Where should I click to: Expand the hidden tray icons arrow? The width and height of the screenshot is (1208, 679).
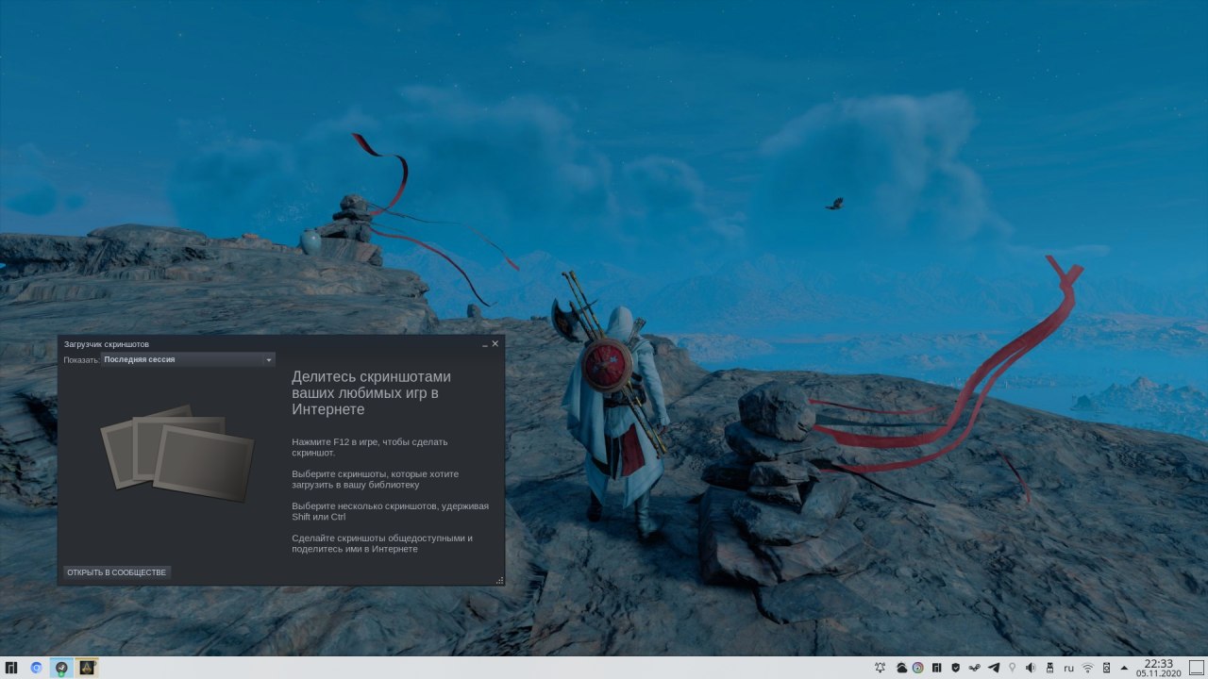pos(1124,668)
